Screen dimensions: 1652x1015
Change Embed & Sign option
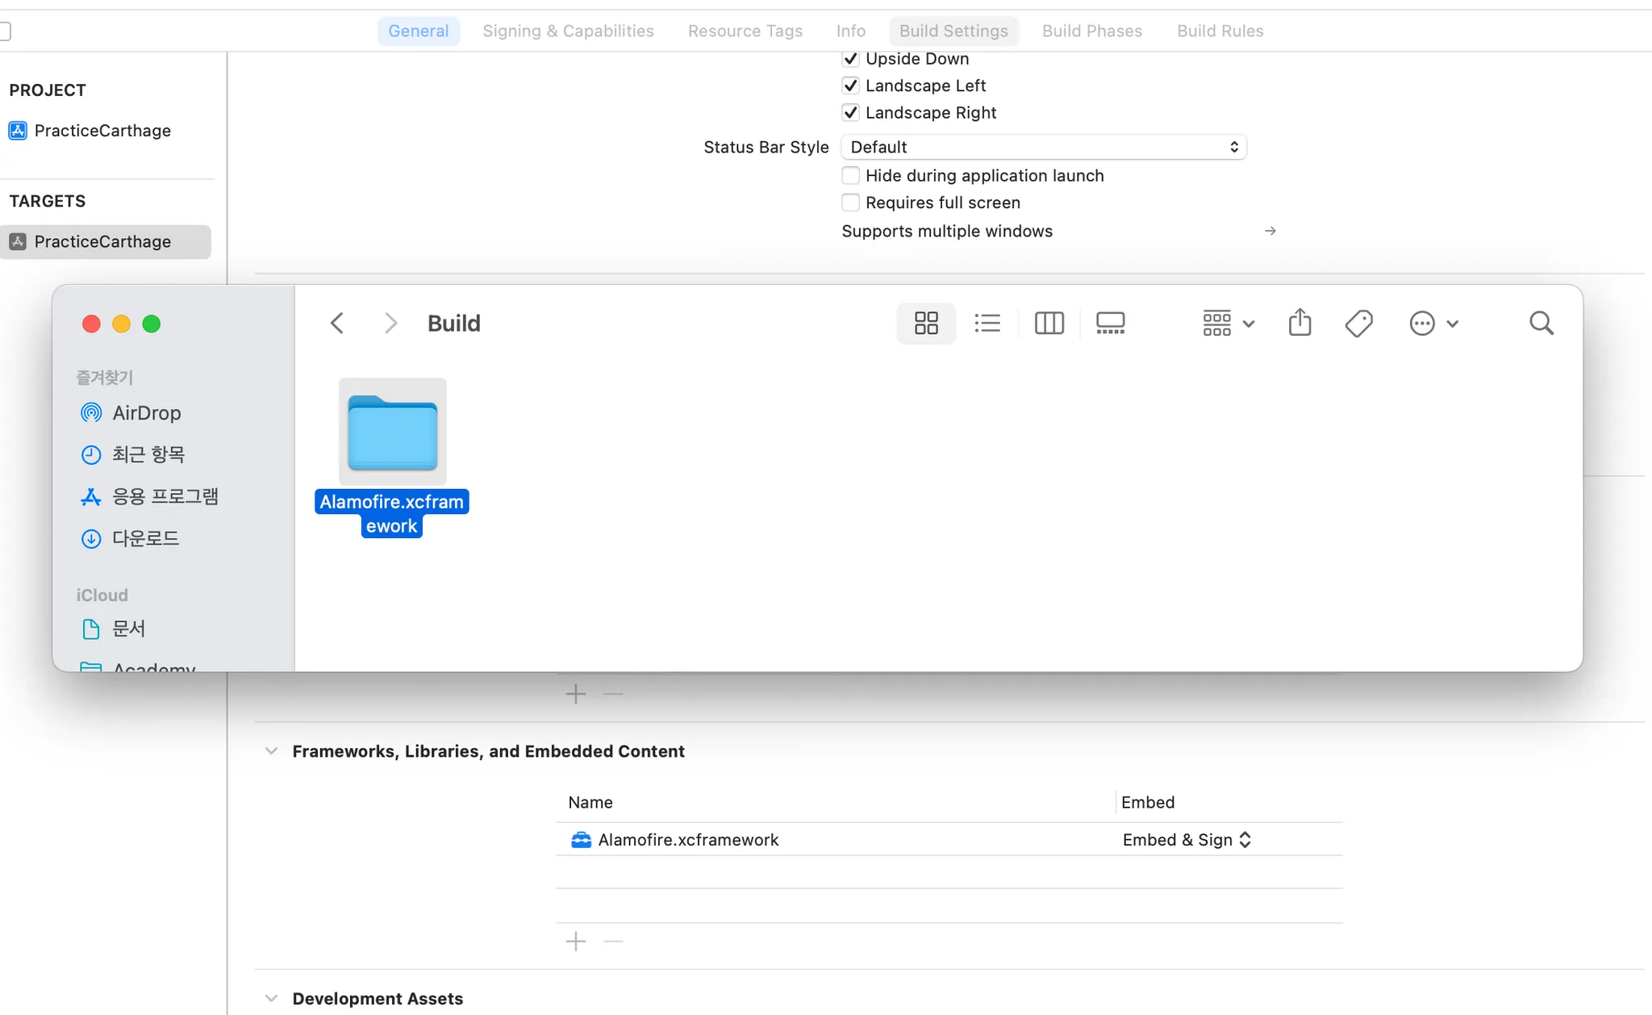[x=1187, y=840]
